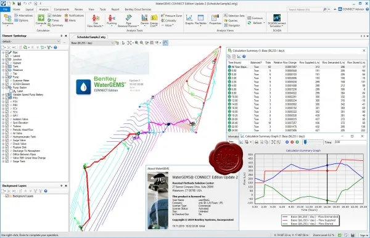370x238 pixels.
Task: Toggle the Surge Tank checkbox
Action: point(7,162)
